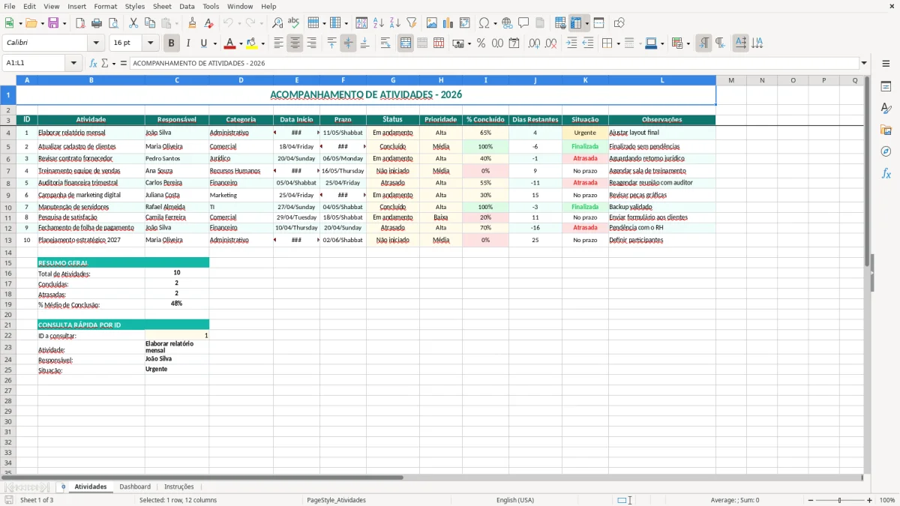Screen dimensions: 900x506
Task: Click the Format as Date icon
Action: click(x=514, y=43)
